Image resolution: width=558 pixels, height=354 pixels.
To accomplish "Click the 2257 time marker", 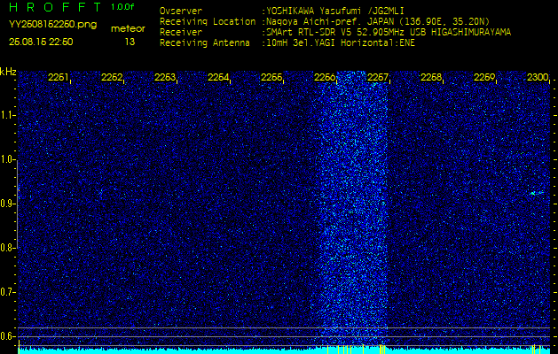I will point(378,77).
